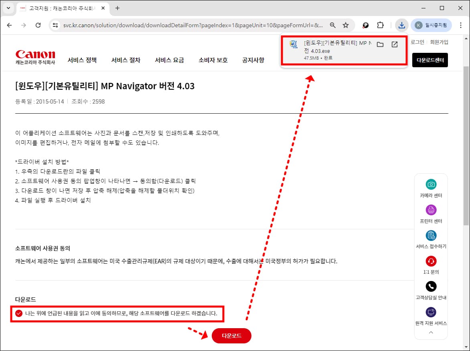Click the red 다운로드 button
The height and width of the screenshot is (351, 470).
tap(231, 336)
